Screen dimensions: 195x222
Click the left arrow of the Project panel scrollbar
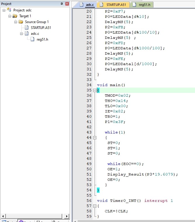point(3,216)
